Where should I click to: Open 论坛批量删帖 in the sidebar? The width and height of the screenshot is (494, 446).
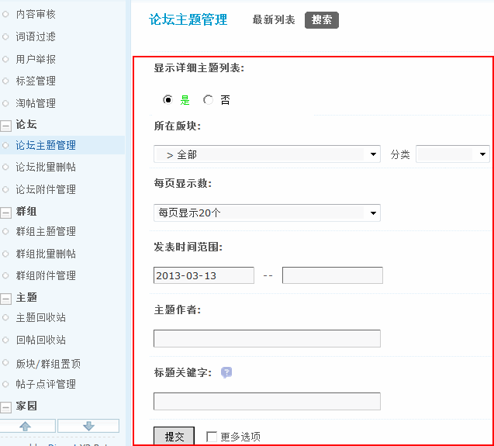pyautogui.click(x=46, y=168)
